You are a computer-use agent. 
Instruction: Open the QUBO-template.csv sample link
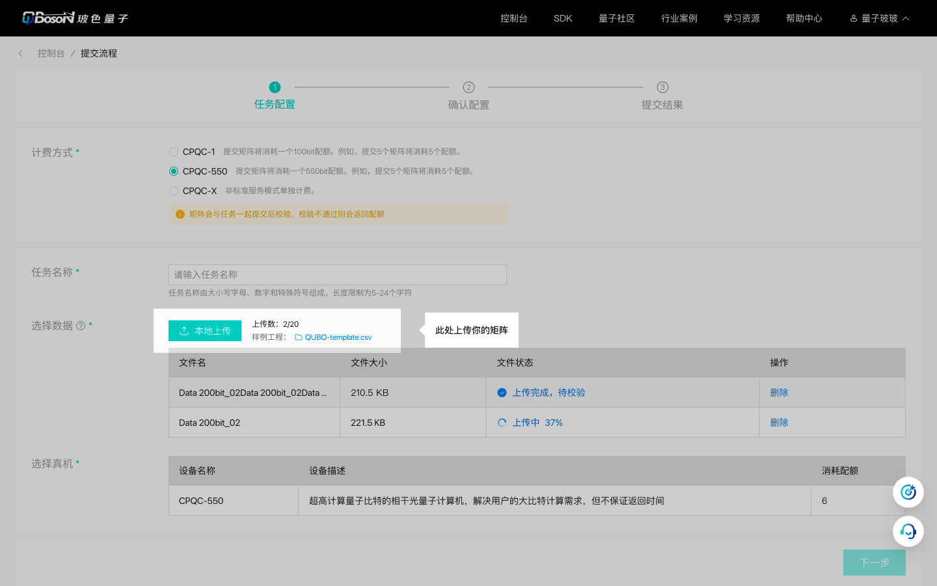[338, 337]
